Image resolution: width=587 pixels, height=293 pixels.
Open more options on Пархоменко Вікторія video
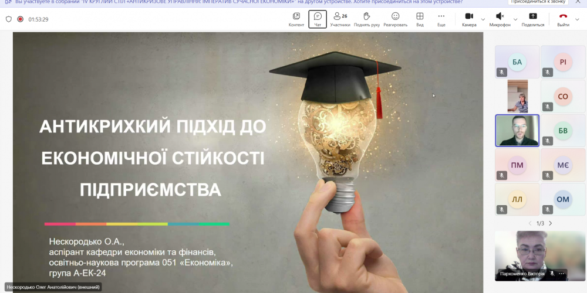561,274
